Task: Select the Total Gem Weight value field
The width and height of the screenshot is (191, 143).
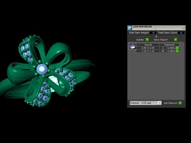Action: click(x=153, y=33)
